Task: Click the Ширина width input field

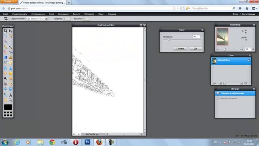Action: tap(66, 19)
